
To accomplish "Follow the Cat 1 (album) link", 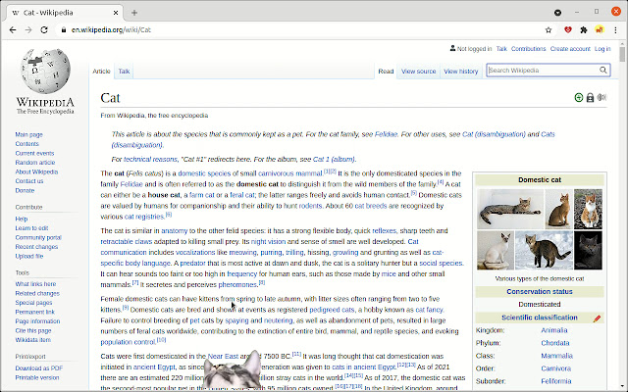I will tap(334, 159).
